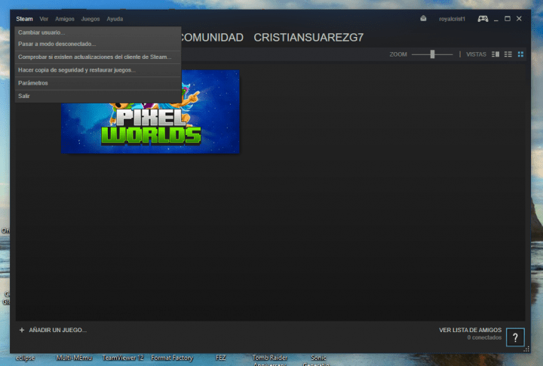Open the notifications inbox icon

click(423, 18)
